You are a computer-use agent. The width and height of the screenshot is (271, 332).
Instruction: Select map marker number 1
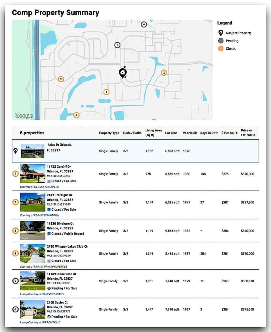(x=106, y=92)
